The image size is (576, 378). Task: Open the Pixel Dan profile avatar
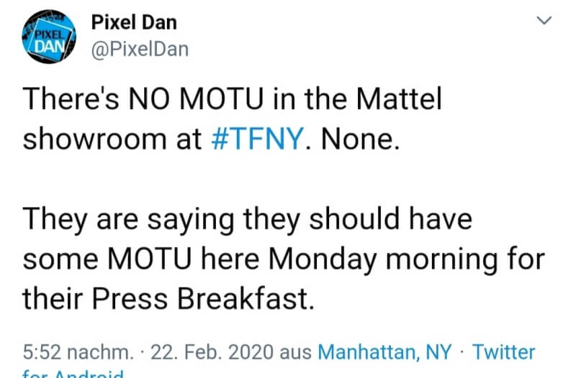(x=49, y=37)
